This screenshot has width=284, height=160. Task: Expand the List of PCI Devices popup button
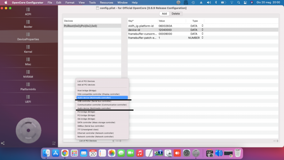[x=96, y=141]
